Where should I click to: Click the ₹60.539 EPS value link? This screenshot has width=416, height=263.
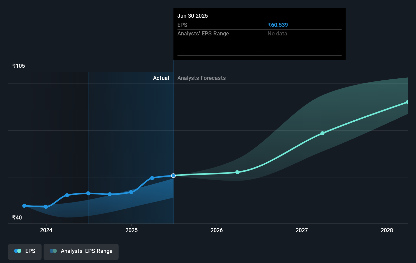[278, 25]
